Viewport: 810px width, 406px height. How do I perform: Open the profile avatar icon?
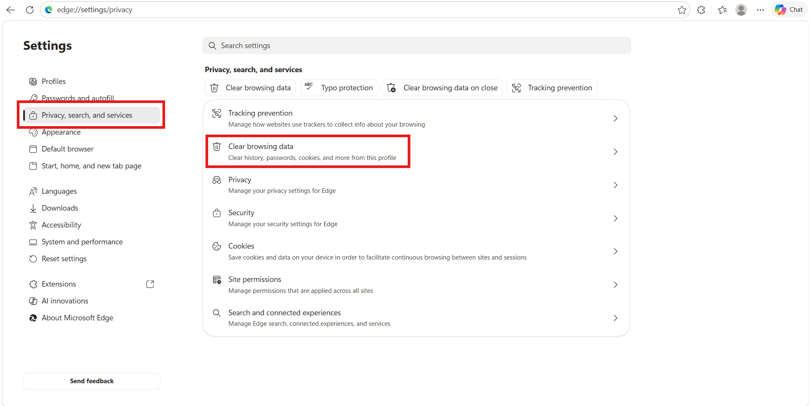[741, 10]
